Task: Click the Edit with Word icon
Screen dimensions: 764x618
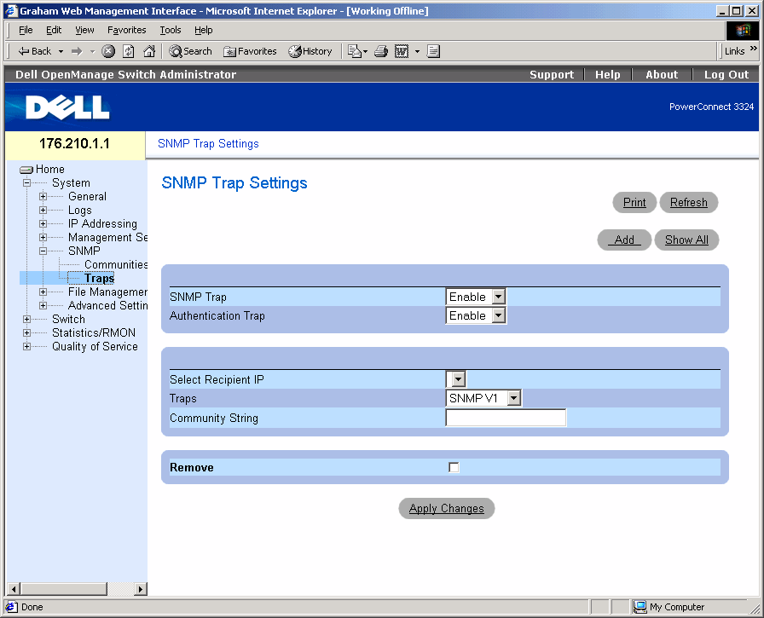Action: tap(402, 51)
